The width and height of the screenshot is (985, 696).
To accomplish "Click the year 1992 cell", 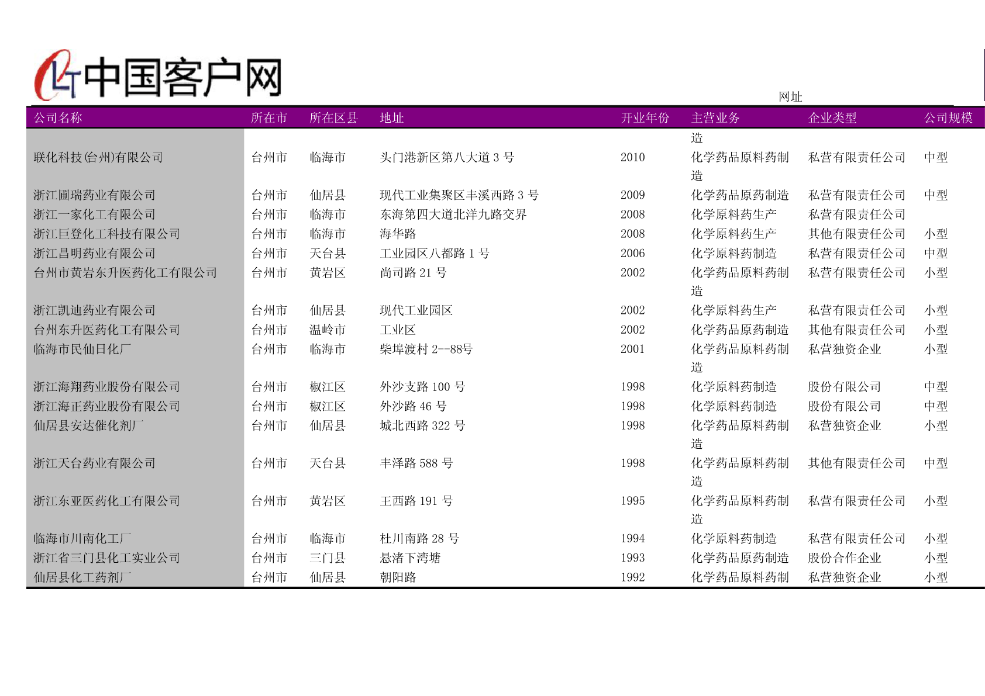I will coord(633,577).
